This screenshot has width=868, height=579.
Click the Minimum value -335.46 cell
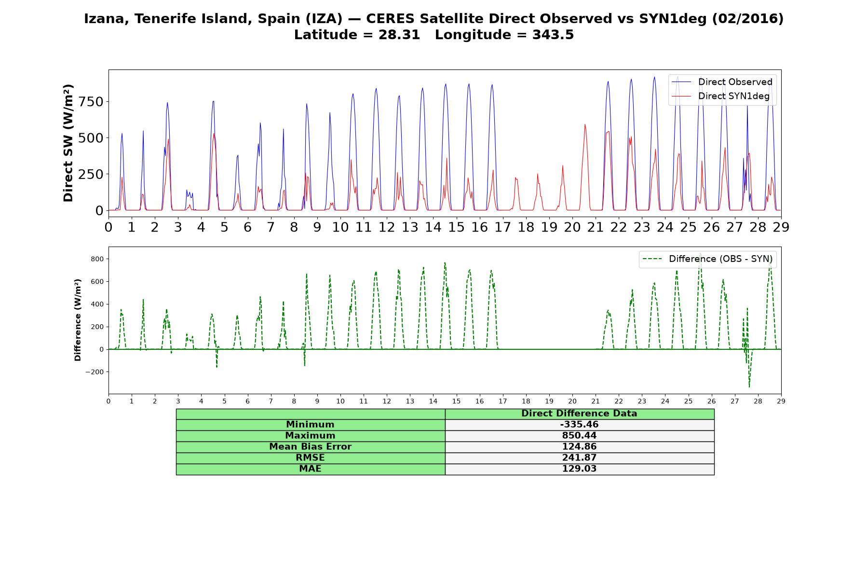pyautogui.click(x=579, y=425)
